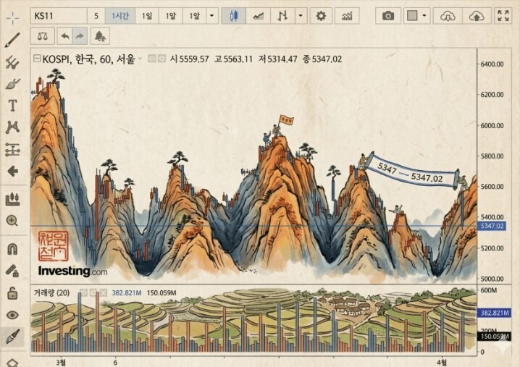The image size is (520, 367).
Task: Select the 1시간 interval
Action: tap(120, 16)
